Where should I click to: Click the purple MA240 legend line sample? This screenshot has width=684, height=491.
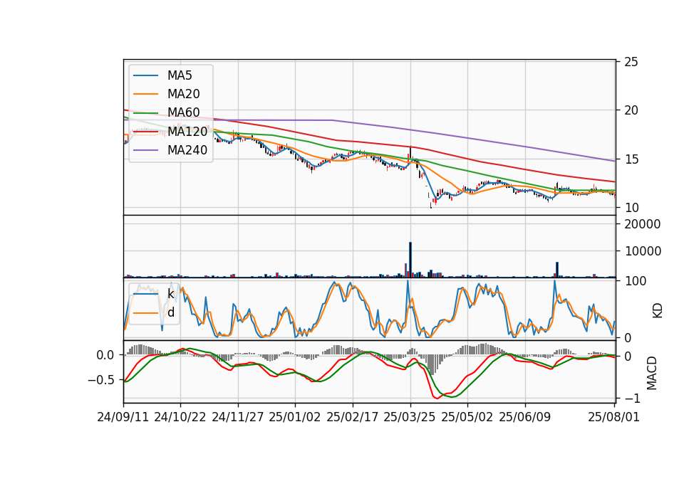tap(145, 150)
